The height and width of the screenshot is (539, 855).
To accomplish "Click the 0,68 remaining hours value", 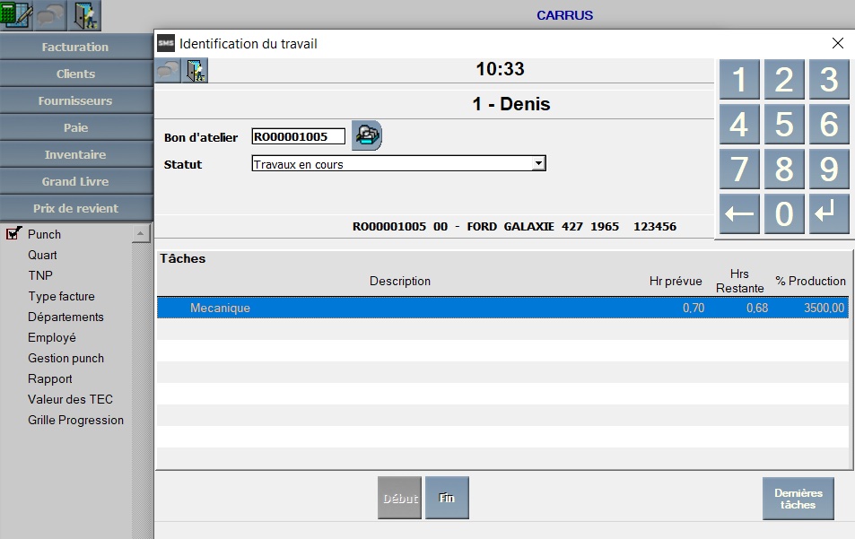I will point(757,309).
